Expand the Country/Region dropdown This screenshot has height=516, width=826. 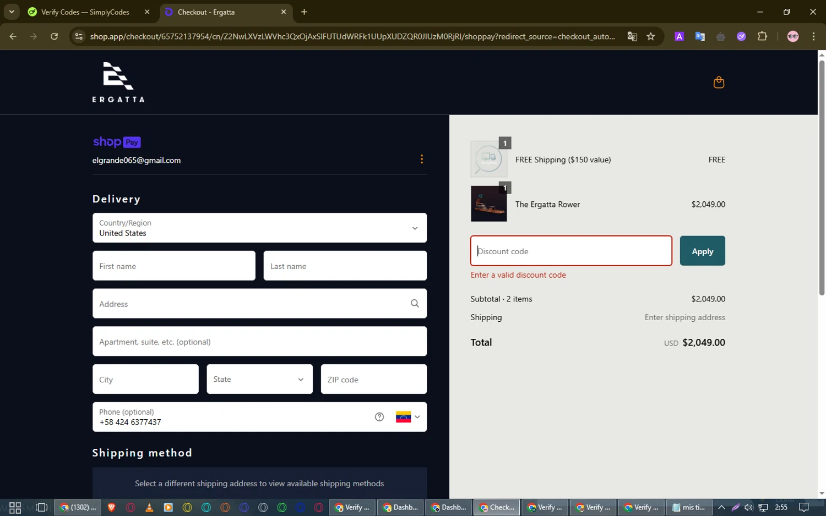pyautogui.click(x=259, y=228)
